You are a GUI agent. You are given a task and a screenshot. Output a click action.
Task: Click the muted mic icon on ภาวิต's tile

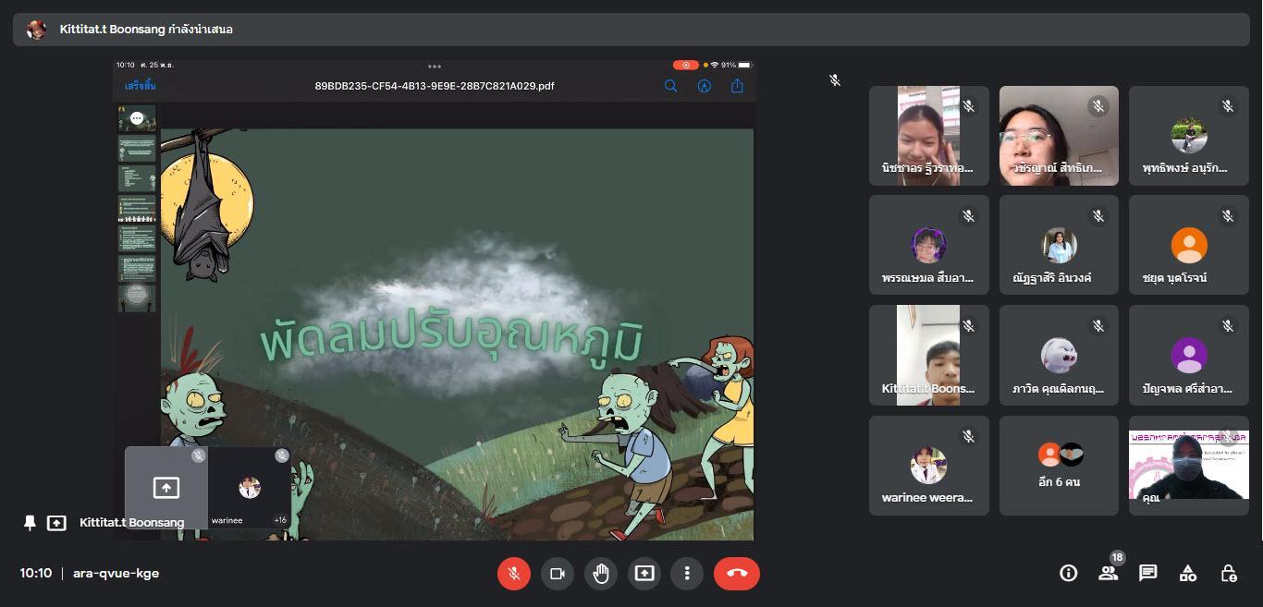[1098, 326]
